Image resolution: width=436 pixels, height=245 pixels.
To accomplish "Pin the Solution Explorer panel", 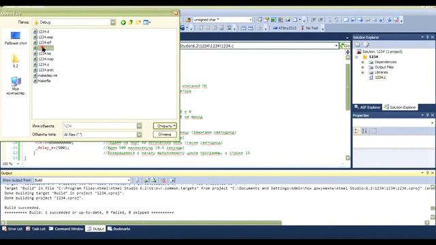I will [x=427, y=37].
